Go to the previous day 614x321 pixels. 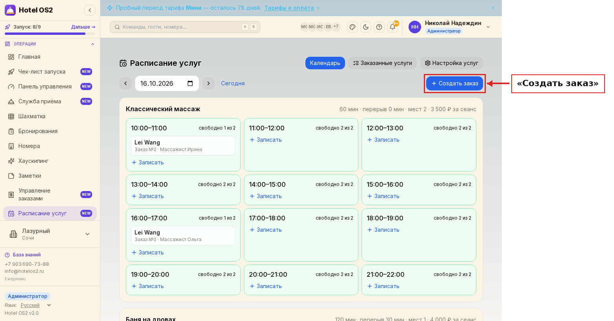[125, 83]
